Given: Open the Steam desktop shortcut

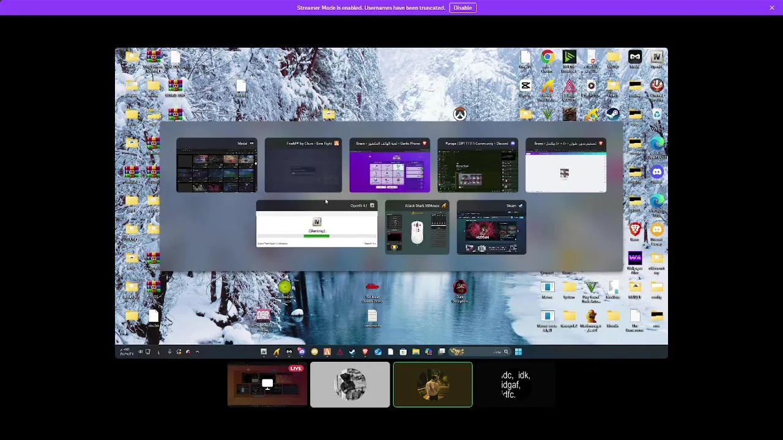Looking at the screenshot, I should [x=613, y=114].
